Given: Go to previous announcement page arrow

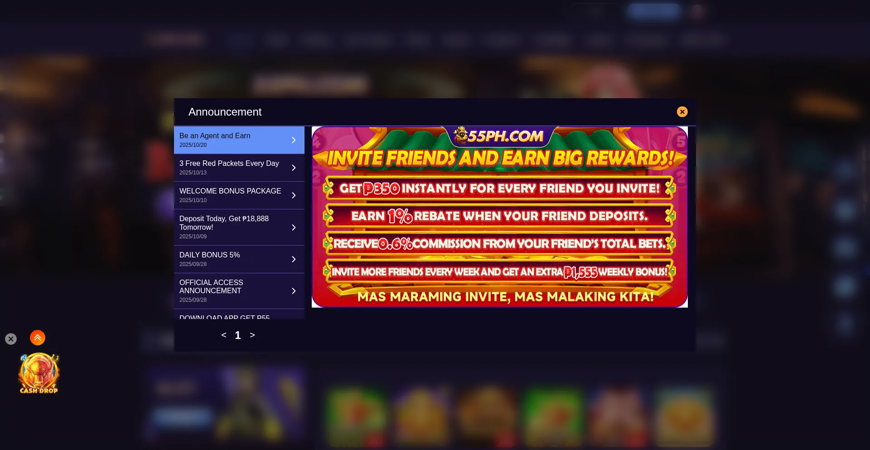Looking at the screenshot, I should (224, 335).
